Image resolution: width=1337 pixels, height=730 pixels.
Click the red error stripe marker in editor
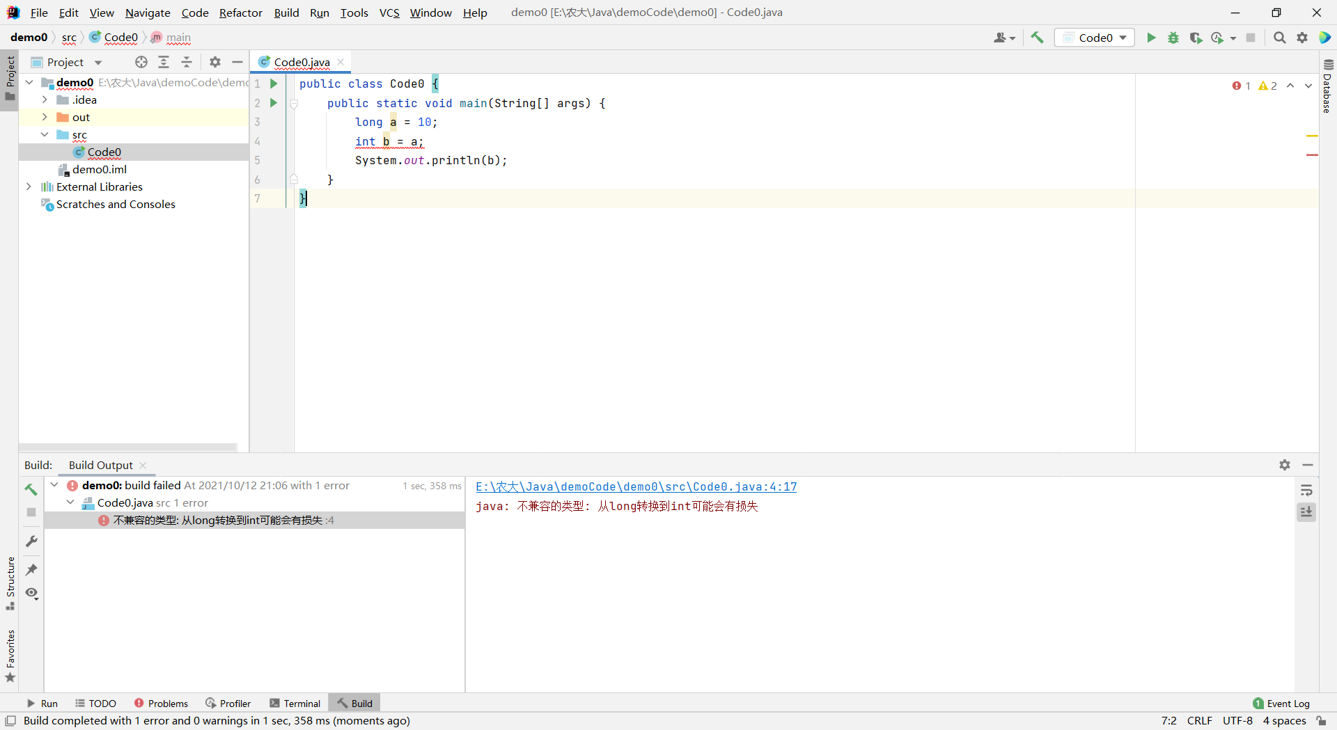coord(1312,154)
